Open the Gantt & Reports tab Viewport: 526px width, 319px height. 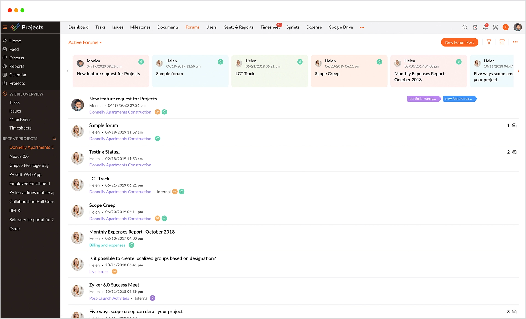238,27
